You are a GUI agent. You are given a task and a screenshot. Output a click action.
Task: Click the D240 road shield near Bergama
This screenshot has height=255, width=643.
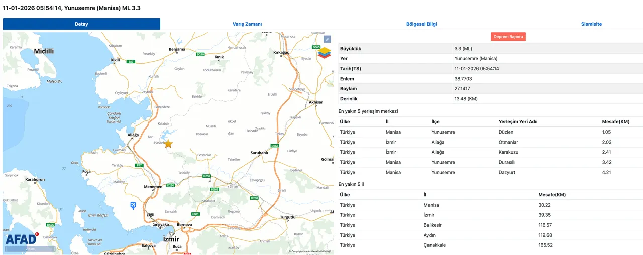(200, 54)
